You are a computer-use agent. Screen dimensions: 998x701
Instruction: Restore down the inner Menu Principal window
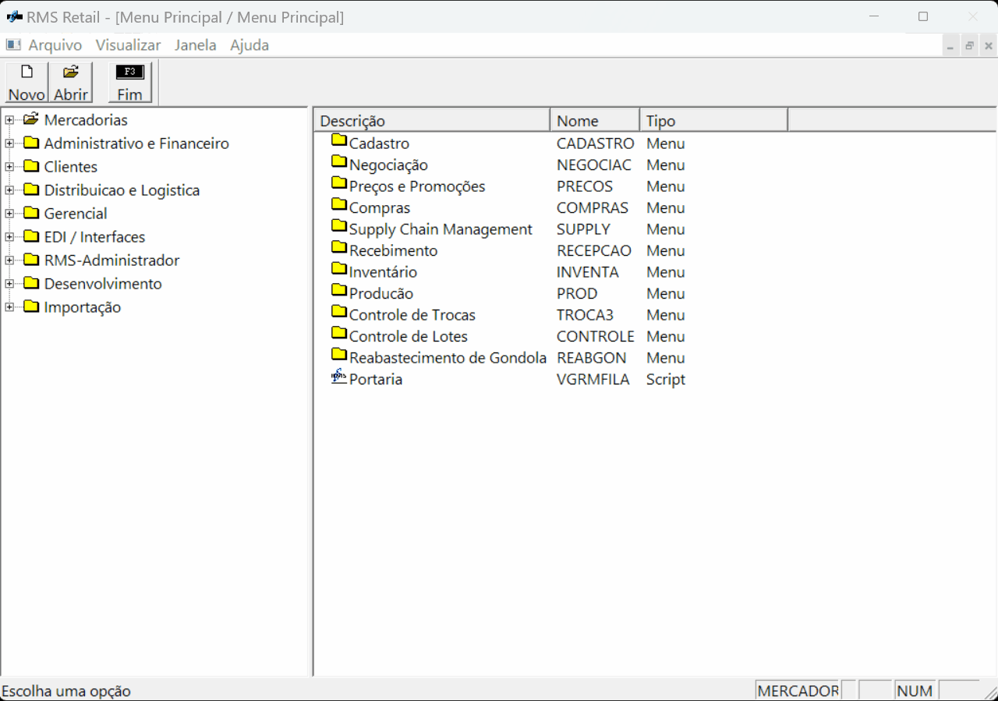point(969,46)
